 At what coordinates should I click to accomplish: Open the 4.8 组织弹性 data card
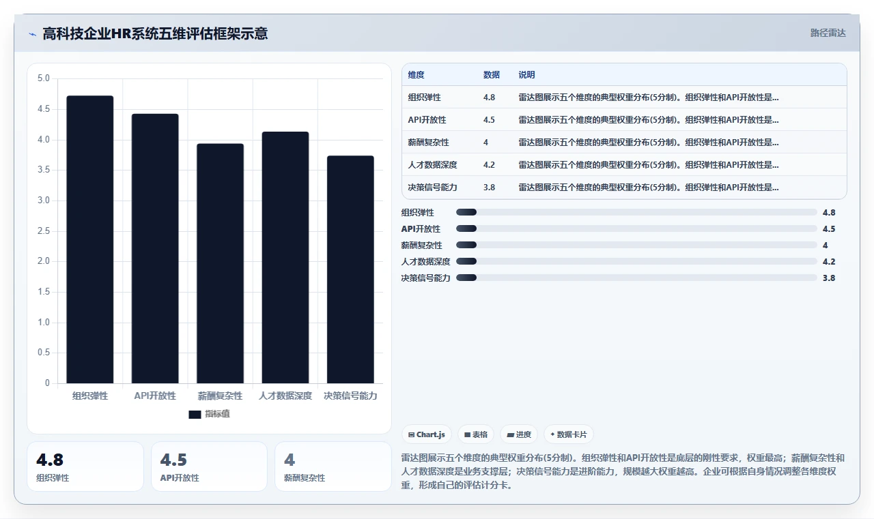pyautogui.click(x=85, y=466)
